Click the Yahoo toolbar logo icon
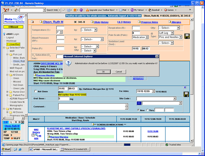Image resolution: width=205 pixels, height=156 pixels. [x=6, y=10]
